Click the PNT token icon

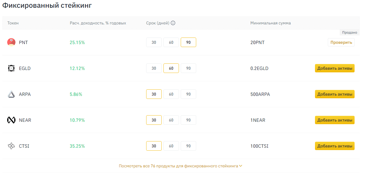click(11, 42)
